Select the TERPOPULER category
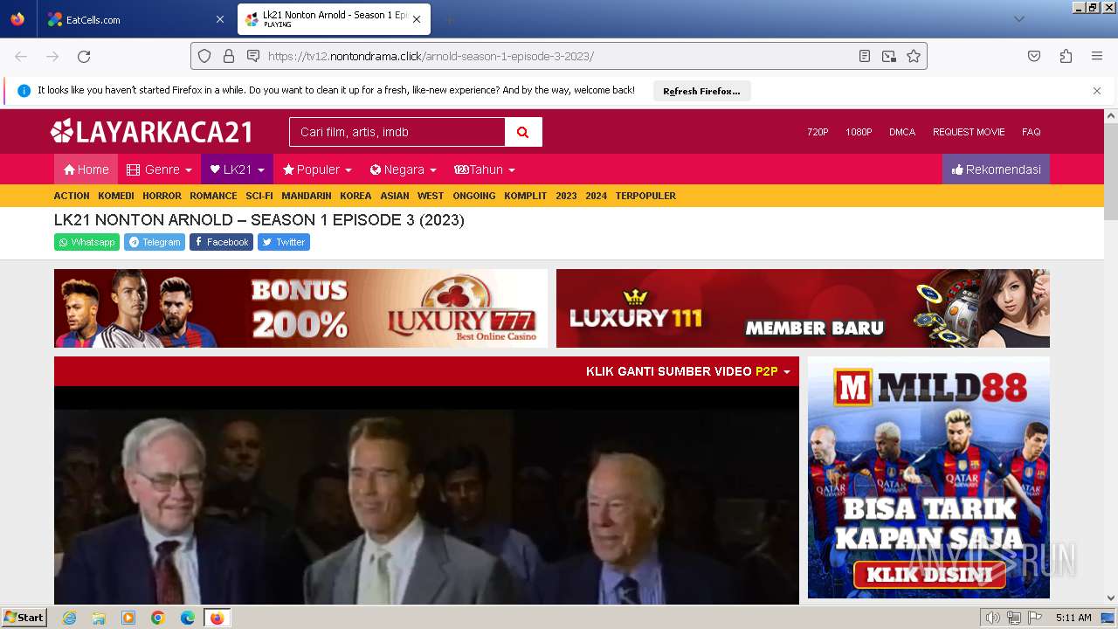Screen dimensions: 1118x629 645,196
